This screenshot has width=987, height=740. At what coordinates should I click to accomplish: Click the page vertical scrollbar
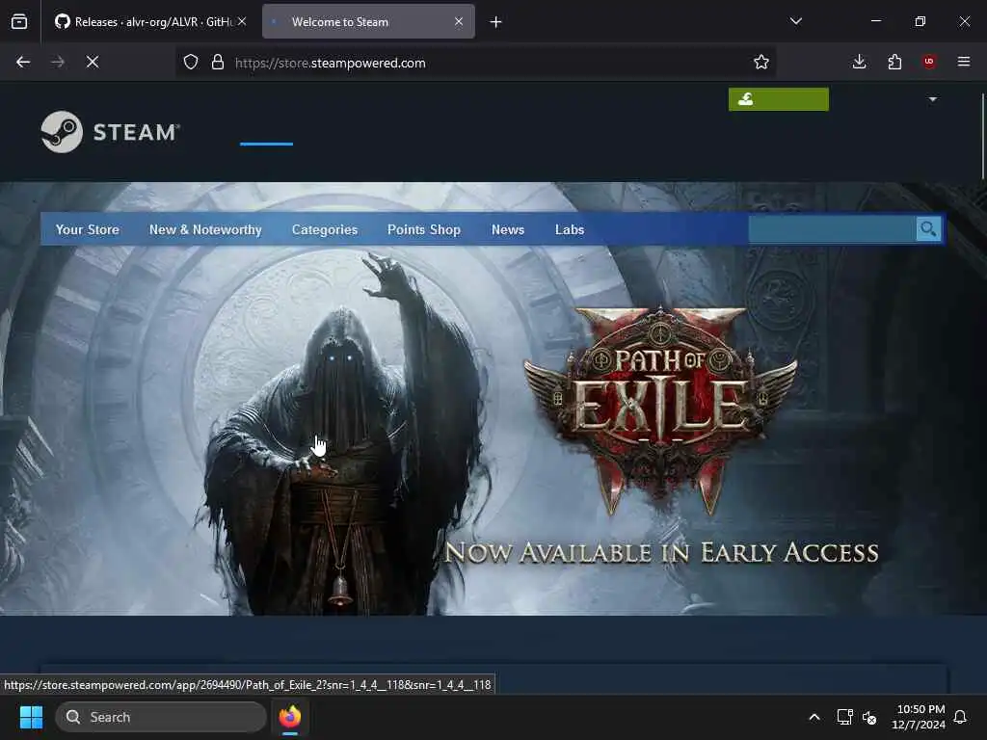click(x=982, y=136)
